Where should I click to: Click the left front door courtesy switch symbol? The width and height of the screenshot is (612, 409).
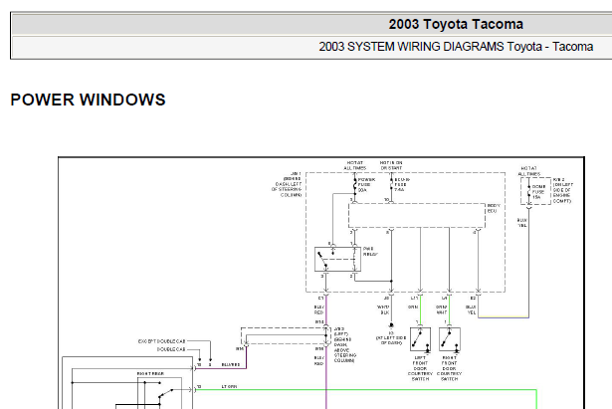pyautogui.click(x=420, y=339)
